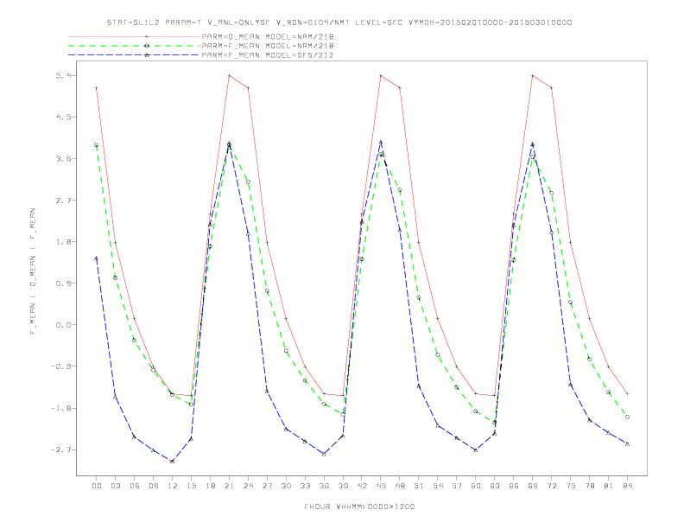Screen dimensions: 684x529
Task: Click forecast hour label 75 on x-axis
Action: 571,486
